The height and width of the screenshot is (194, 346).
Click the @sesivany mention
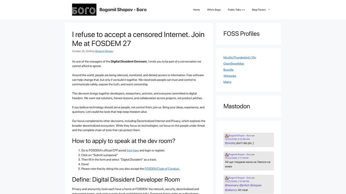[x=232, y=185]
